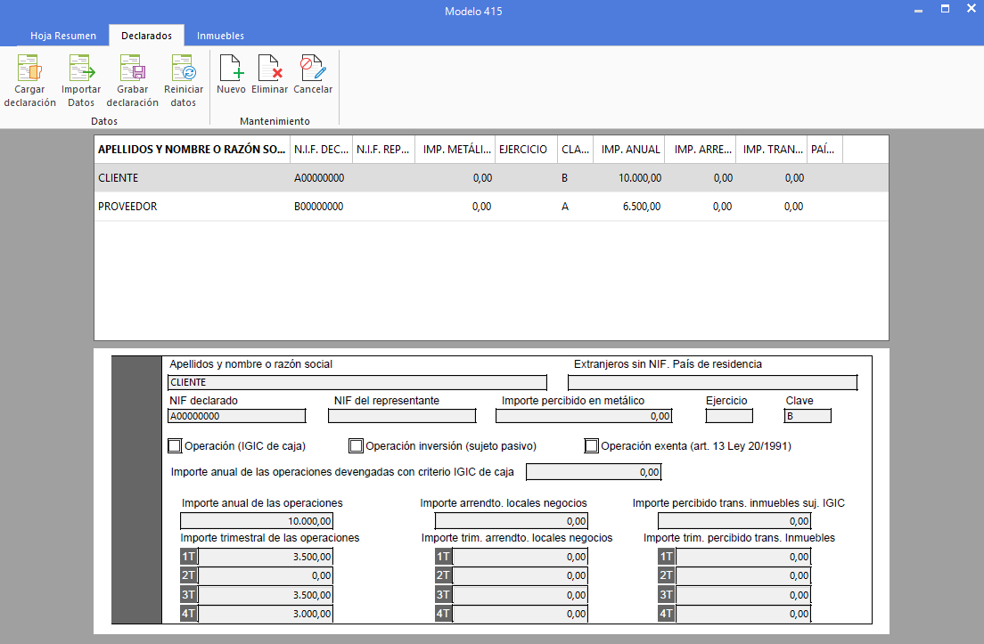Switch to the Hoja Resumen tab
The width and height of the screenshot is (984, 644).
[63, 36]
